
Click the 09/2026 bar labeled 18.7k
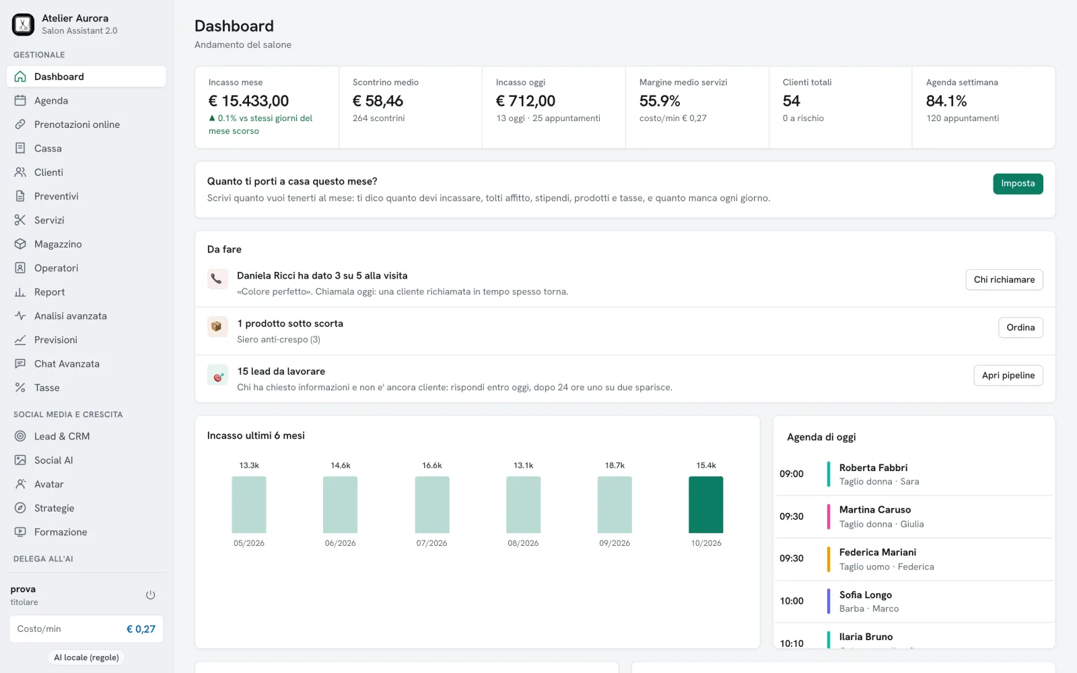615,505
